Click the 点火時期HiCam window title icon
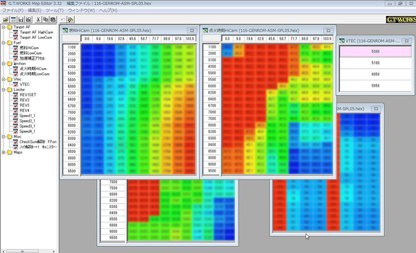 (x=205, y=30)
